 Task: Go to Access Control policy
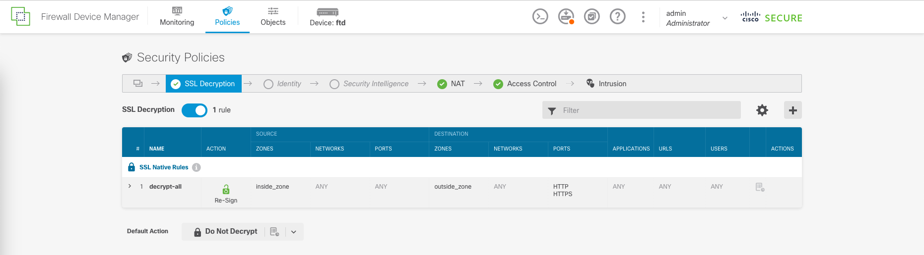click(525, 84)
